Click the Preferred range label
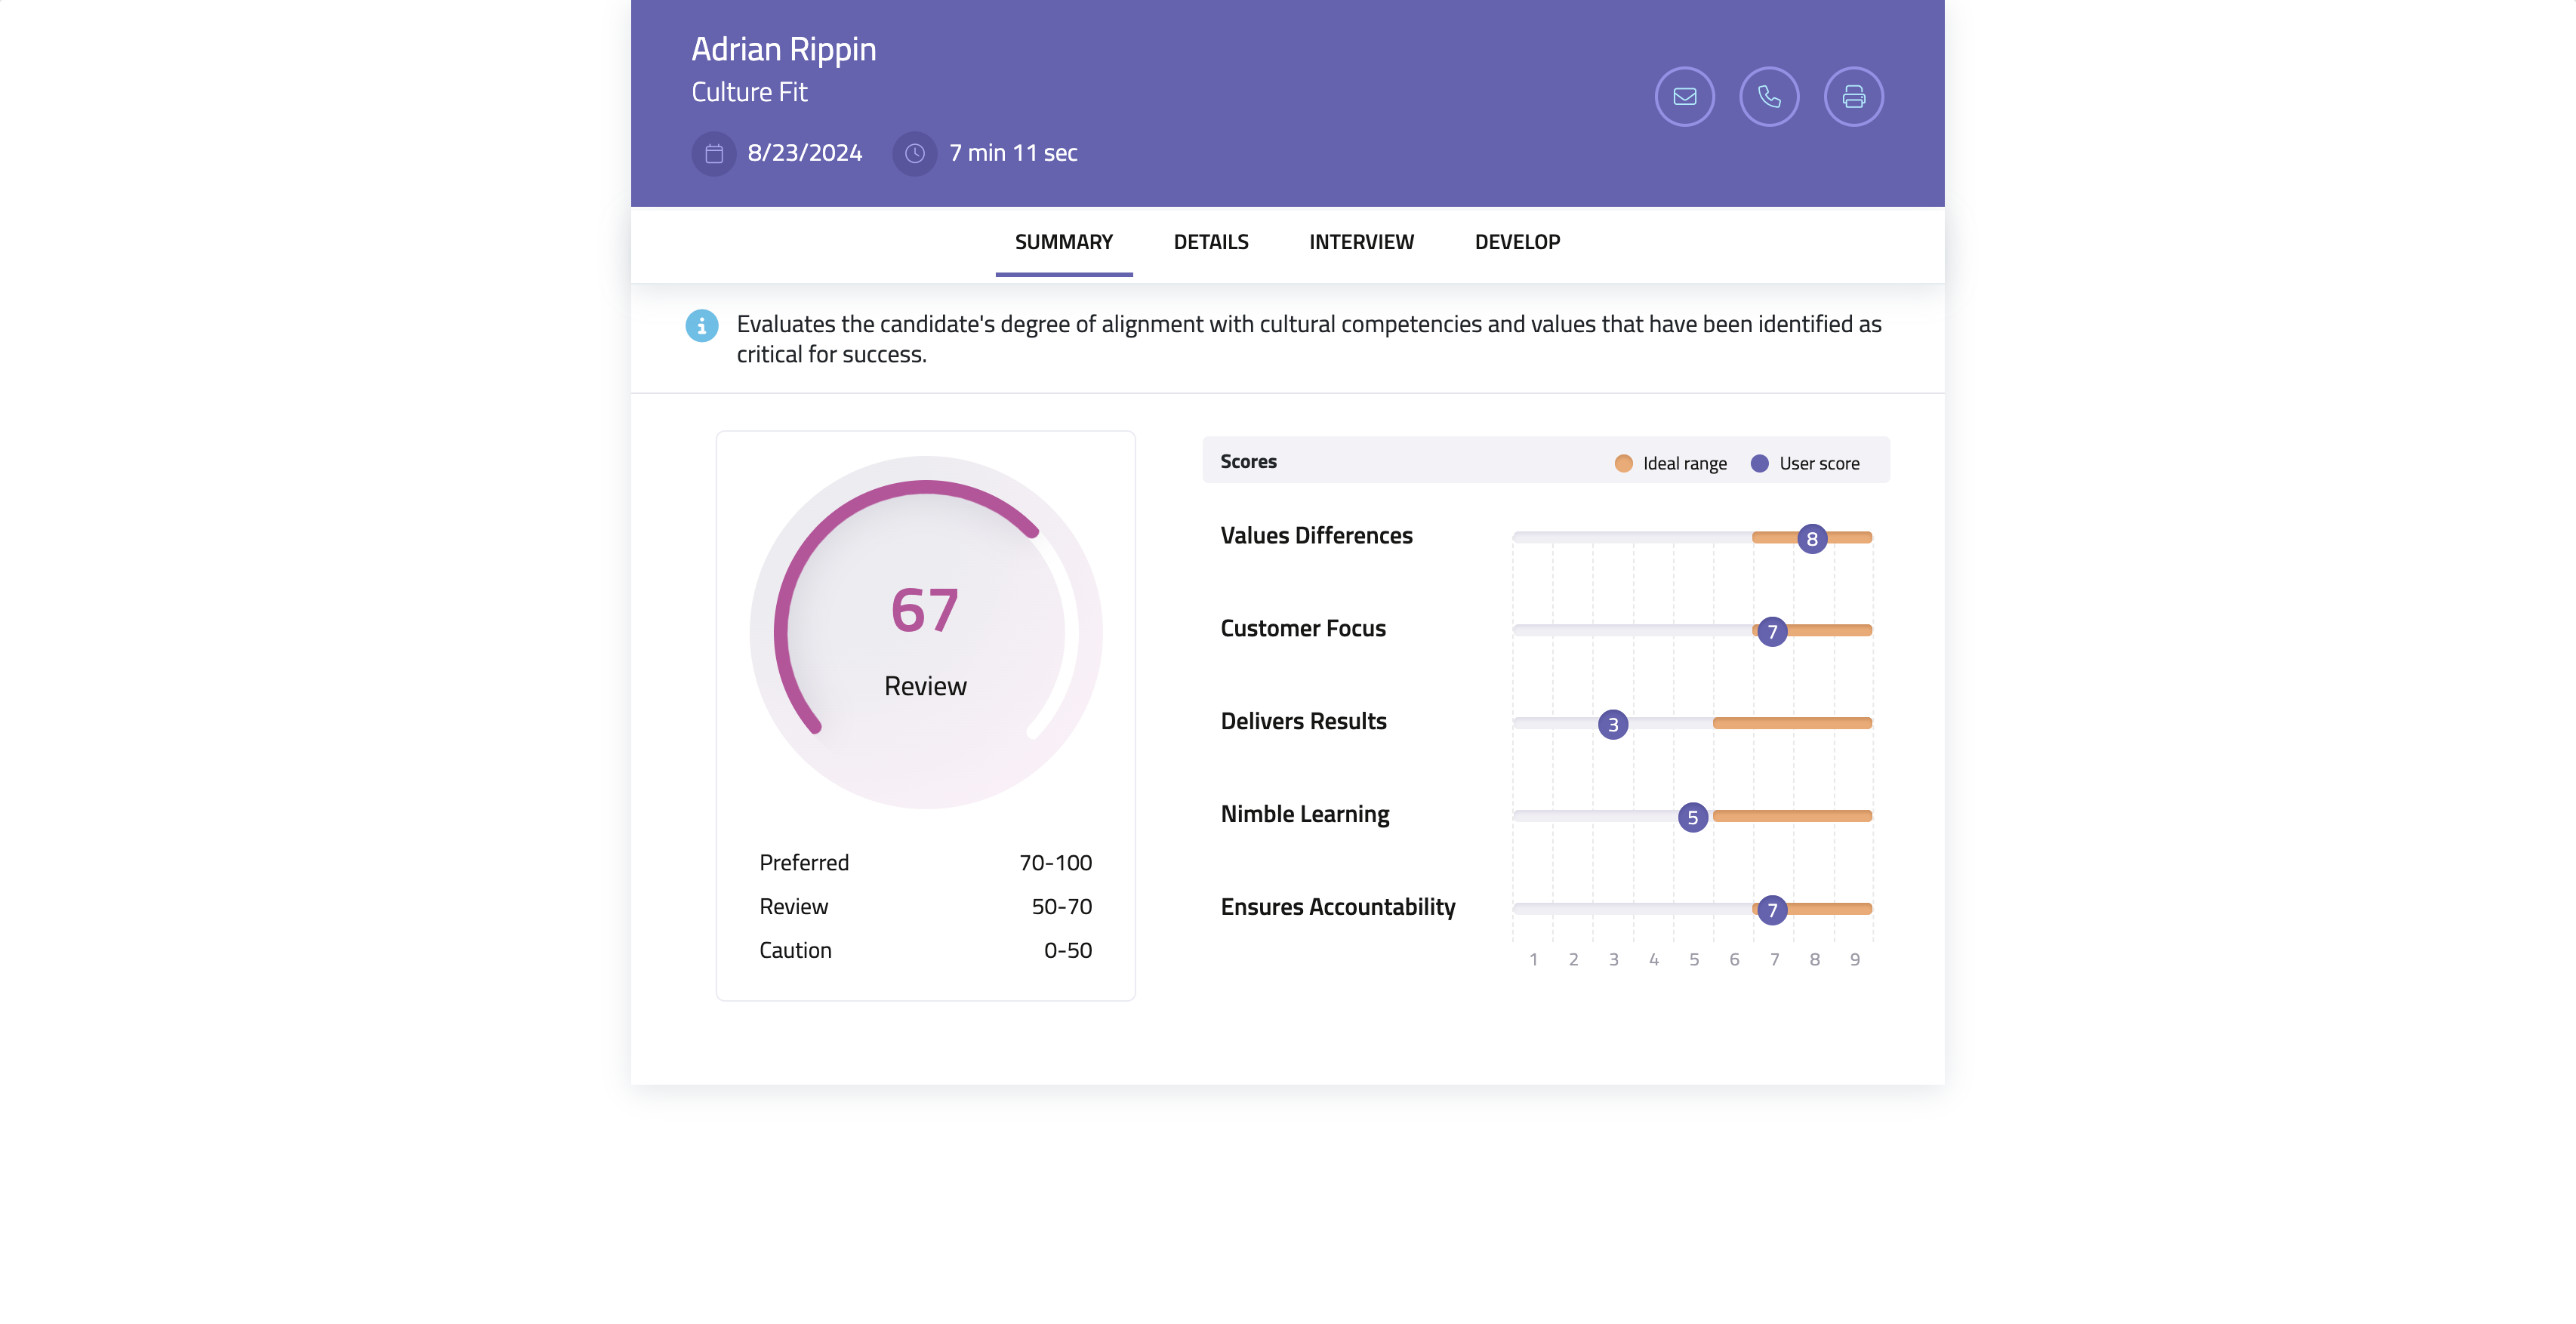 [803, 863]
